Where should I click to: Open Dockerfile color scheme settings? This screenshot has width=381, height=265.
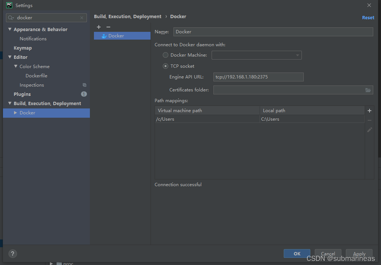pyautogui.click(x=37, y=76)
